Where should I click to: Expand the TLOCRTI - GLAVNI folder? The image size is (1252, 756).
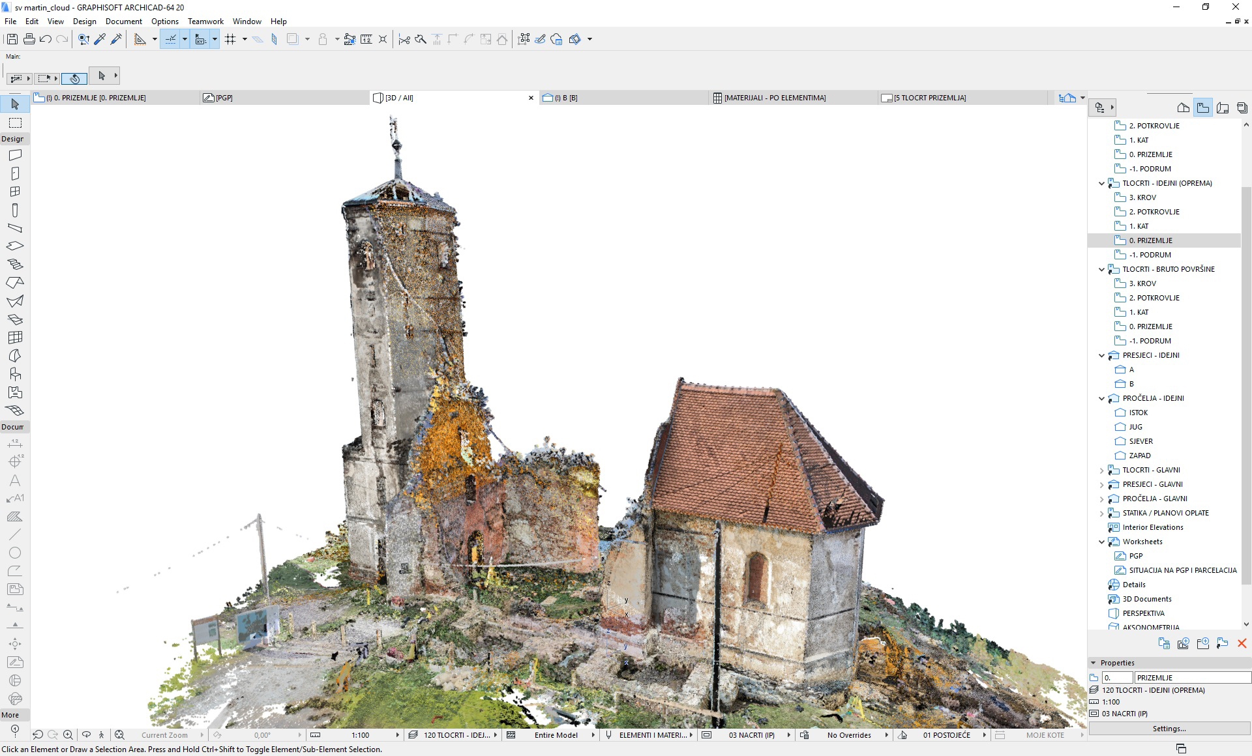click(1102, 470)
